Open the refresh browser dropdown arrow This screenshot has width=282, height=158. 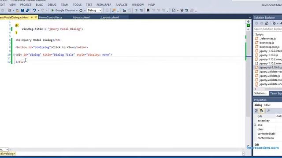point(85,11)
